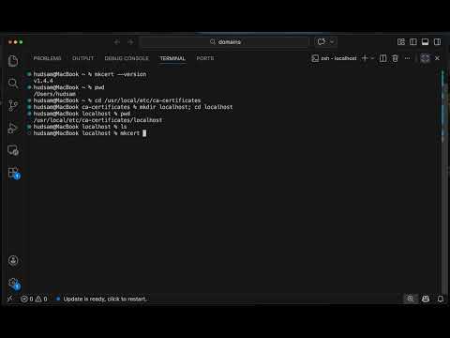
Task: Click the '/Users/hudsam' output line
Action: pyautogui.click(x=54, y=94)
